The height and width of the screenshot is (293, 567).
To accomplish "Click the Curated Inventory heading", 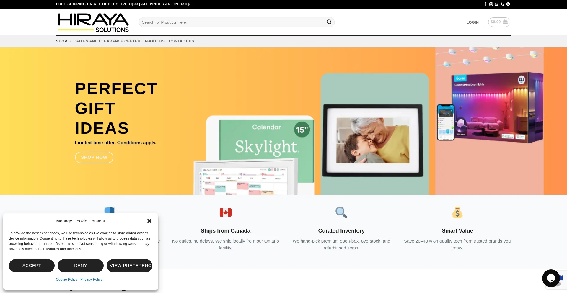I will (x=341, y=231).
